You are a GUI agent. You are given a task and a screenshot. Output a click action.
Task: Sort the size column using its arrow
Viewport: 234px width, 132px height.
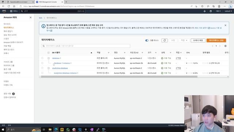(156, 53)
